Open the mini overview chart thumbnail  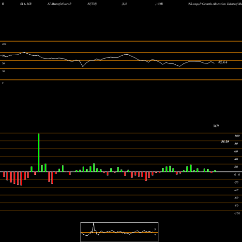pos(120,232)
